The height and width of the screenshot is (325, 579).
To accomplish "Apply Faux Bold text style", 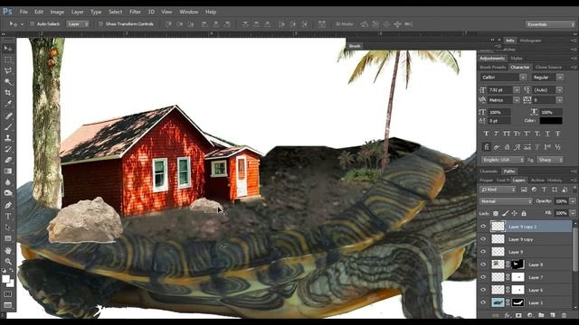I will [486, 134].
